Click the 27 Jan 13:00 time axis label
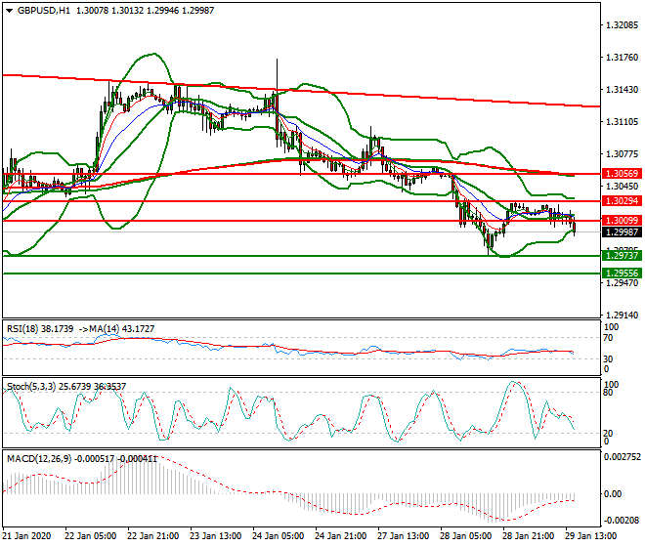645x547 pixels. point(403,536)
